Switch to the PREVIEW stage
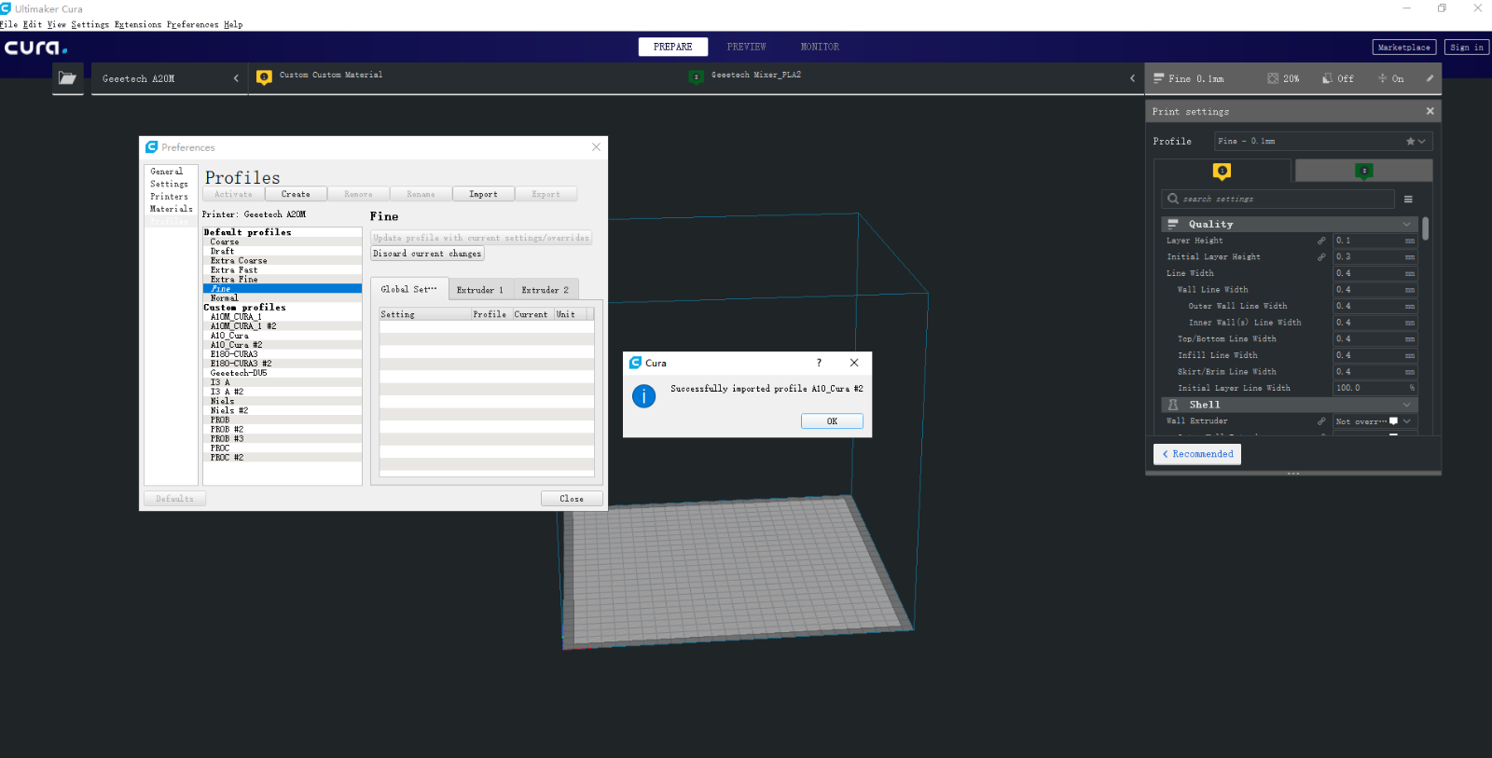This screenshot has width=1492, height=758. click(x=747, y=47)
